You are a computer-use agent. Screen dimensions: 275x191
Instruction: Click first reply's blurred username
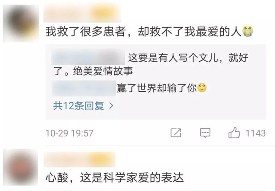click(x=88, y=57)
